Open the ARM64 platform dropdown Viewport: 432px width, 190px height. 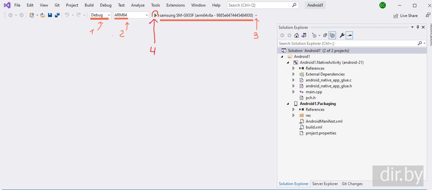131,15
